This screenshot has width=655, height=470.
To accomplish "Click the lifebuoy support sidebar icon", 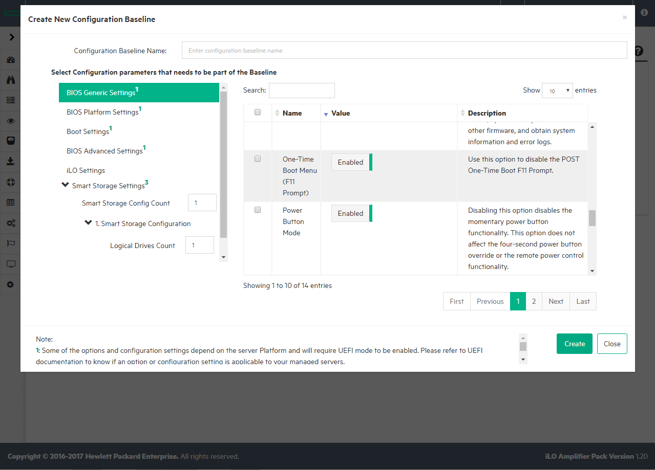I will click(11, 182).
